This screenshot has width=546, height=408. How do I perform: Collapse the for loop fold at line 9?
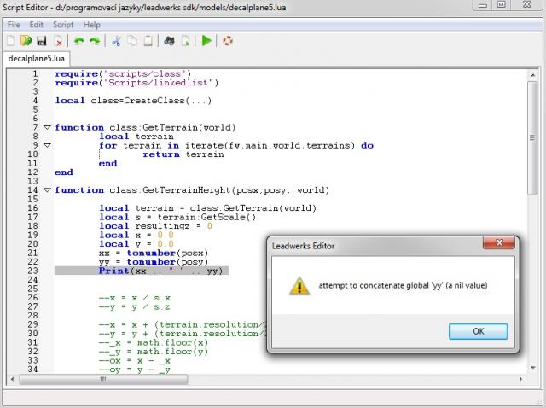pyautogui.click(x=47, y=145)
